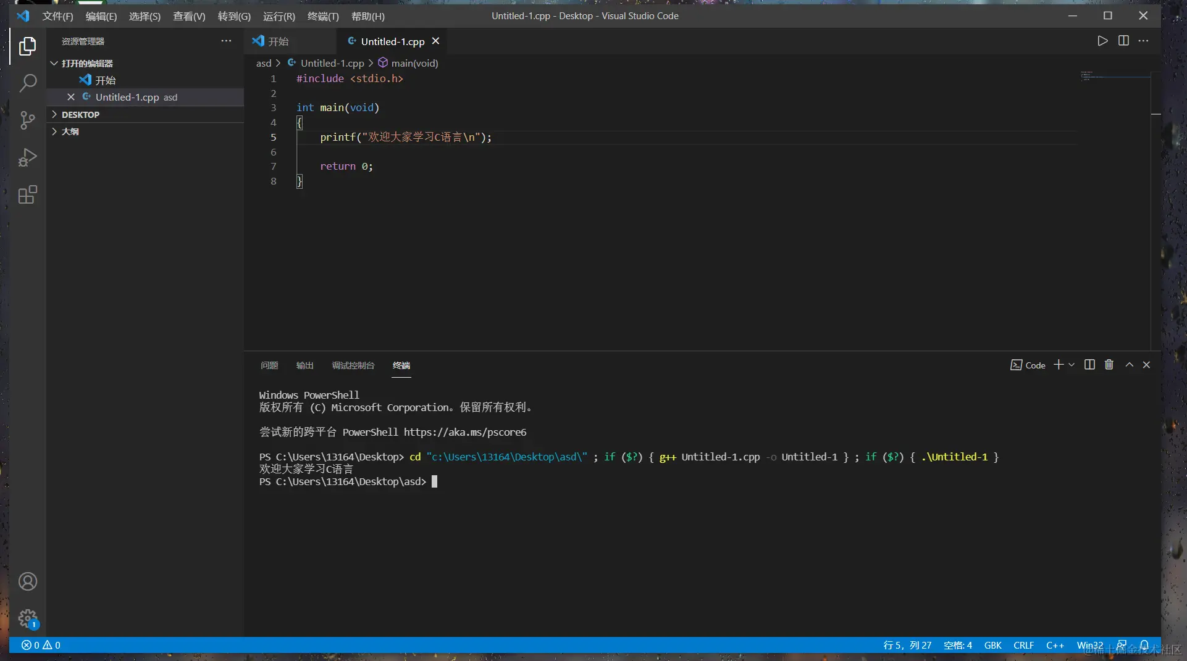Select the Code terminal instance

click(1028, 365)
